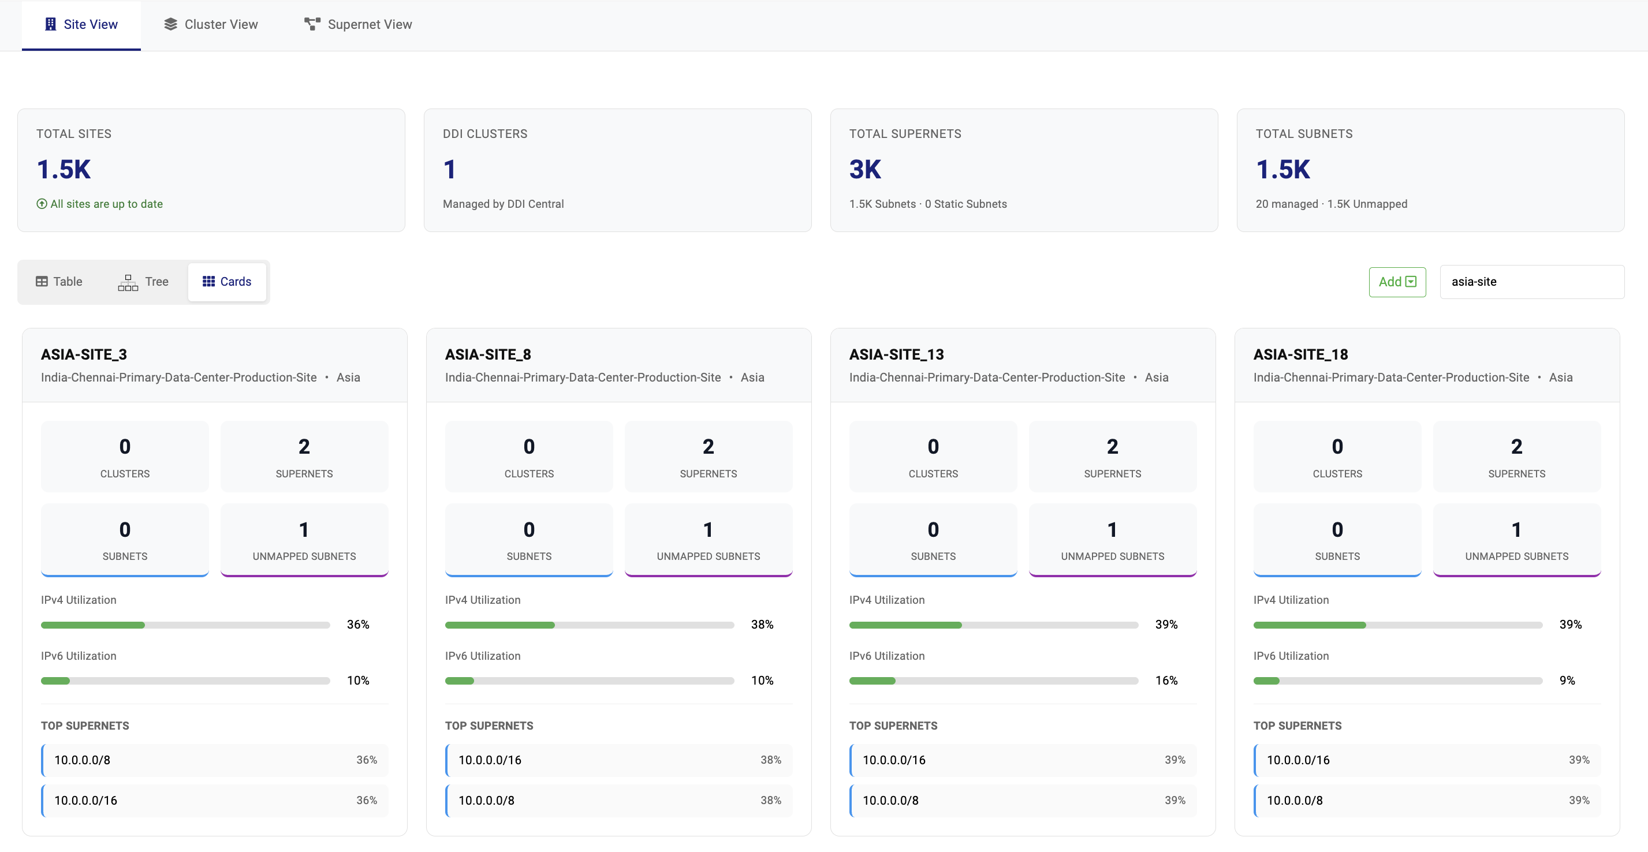Click the stacked layers icon beside Cluster View
Image resolution: width=1648 pixels, height=852 pixels.
(169, 24)
